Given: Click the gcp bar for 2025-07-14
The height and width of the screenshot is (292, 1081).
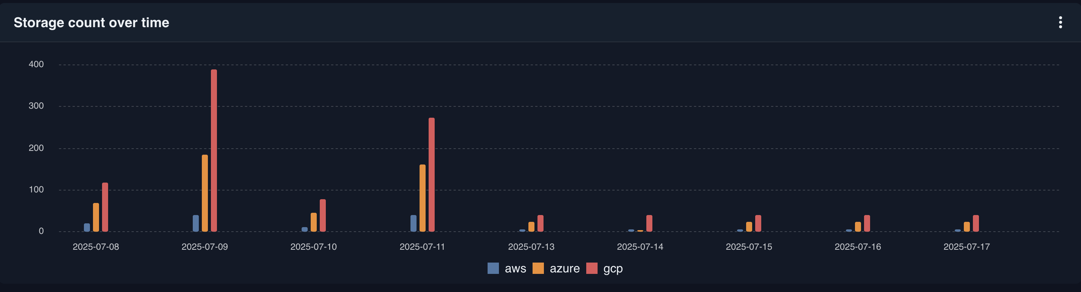Looking at the screenshot, I should tap(649, 223).
